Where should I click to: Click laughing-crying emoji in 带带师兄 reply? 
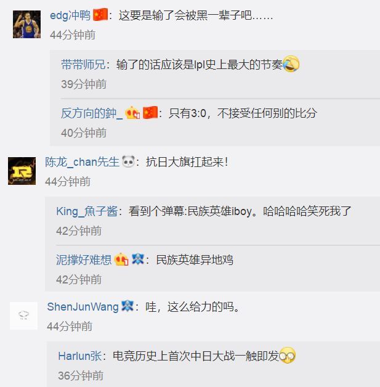click(x=291, y=63)
